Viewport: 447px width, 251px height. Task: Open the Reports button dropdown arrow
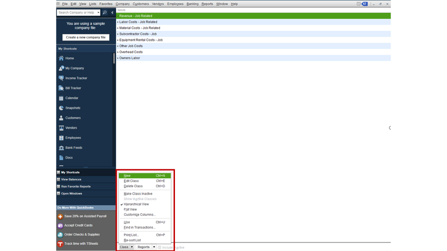click(x=154, y=247)
